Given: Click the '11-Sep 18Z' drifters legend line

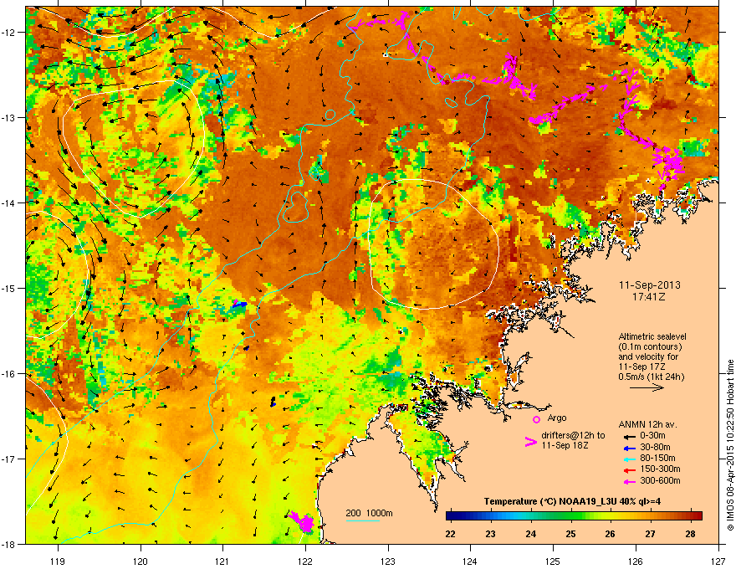Looking at the screenshot, I should [x=565, y=445].
